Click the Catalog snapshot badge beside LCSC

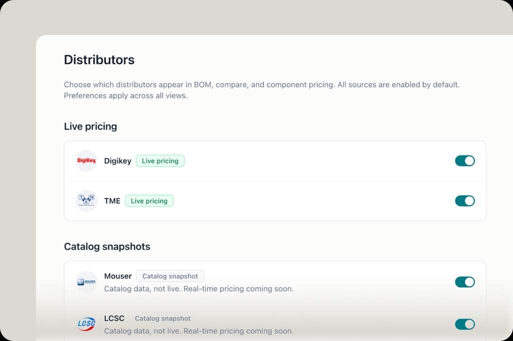[163, 318]
